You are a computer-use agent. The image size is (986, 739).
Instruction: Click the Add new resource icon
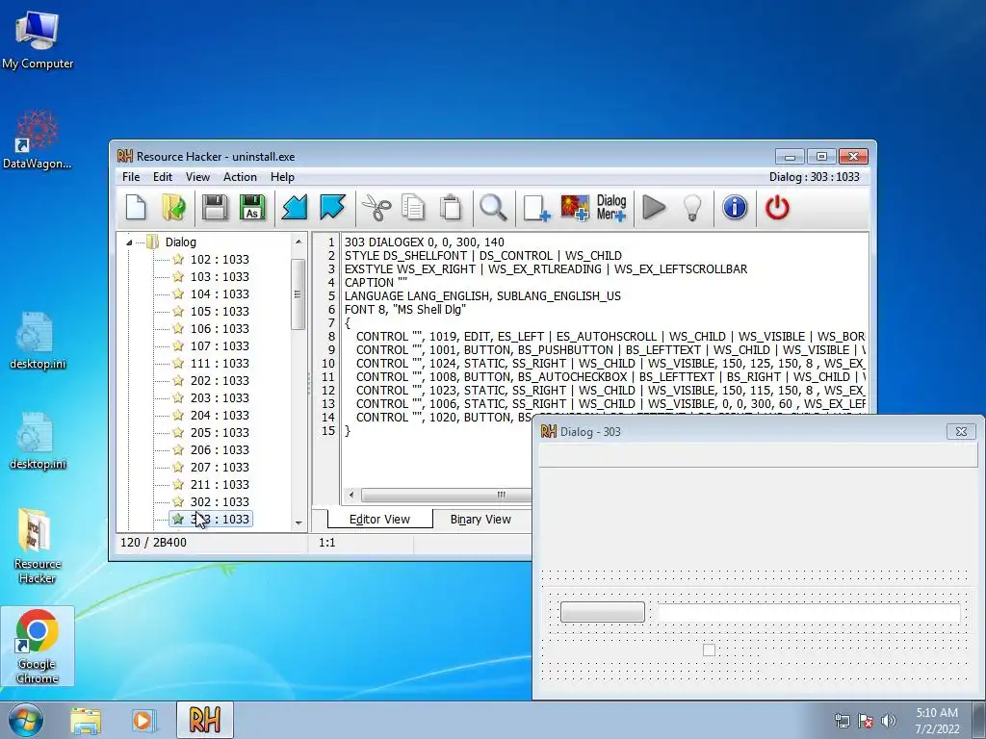pyautogui.click(x=536, y=208)
